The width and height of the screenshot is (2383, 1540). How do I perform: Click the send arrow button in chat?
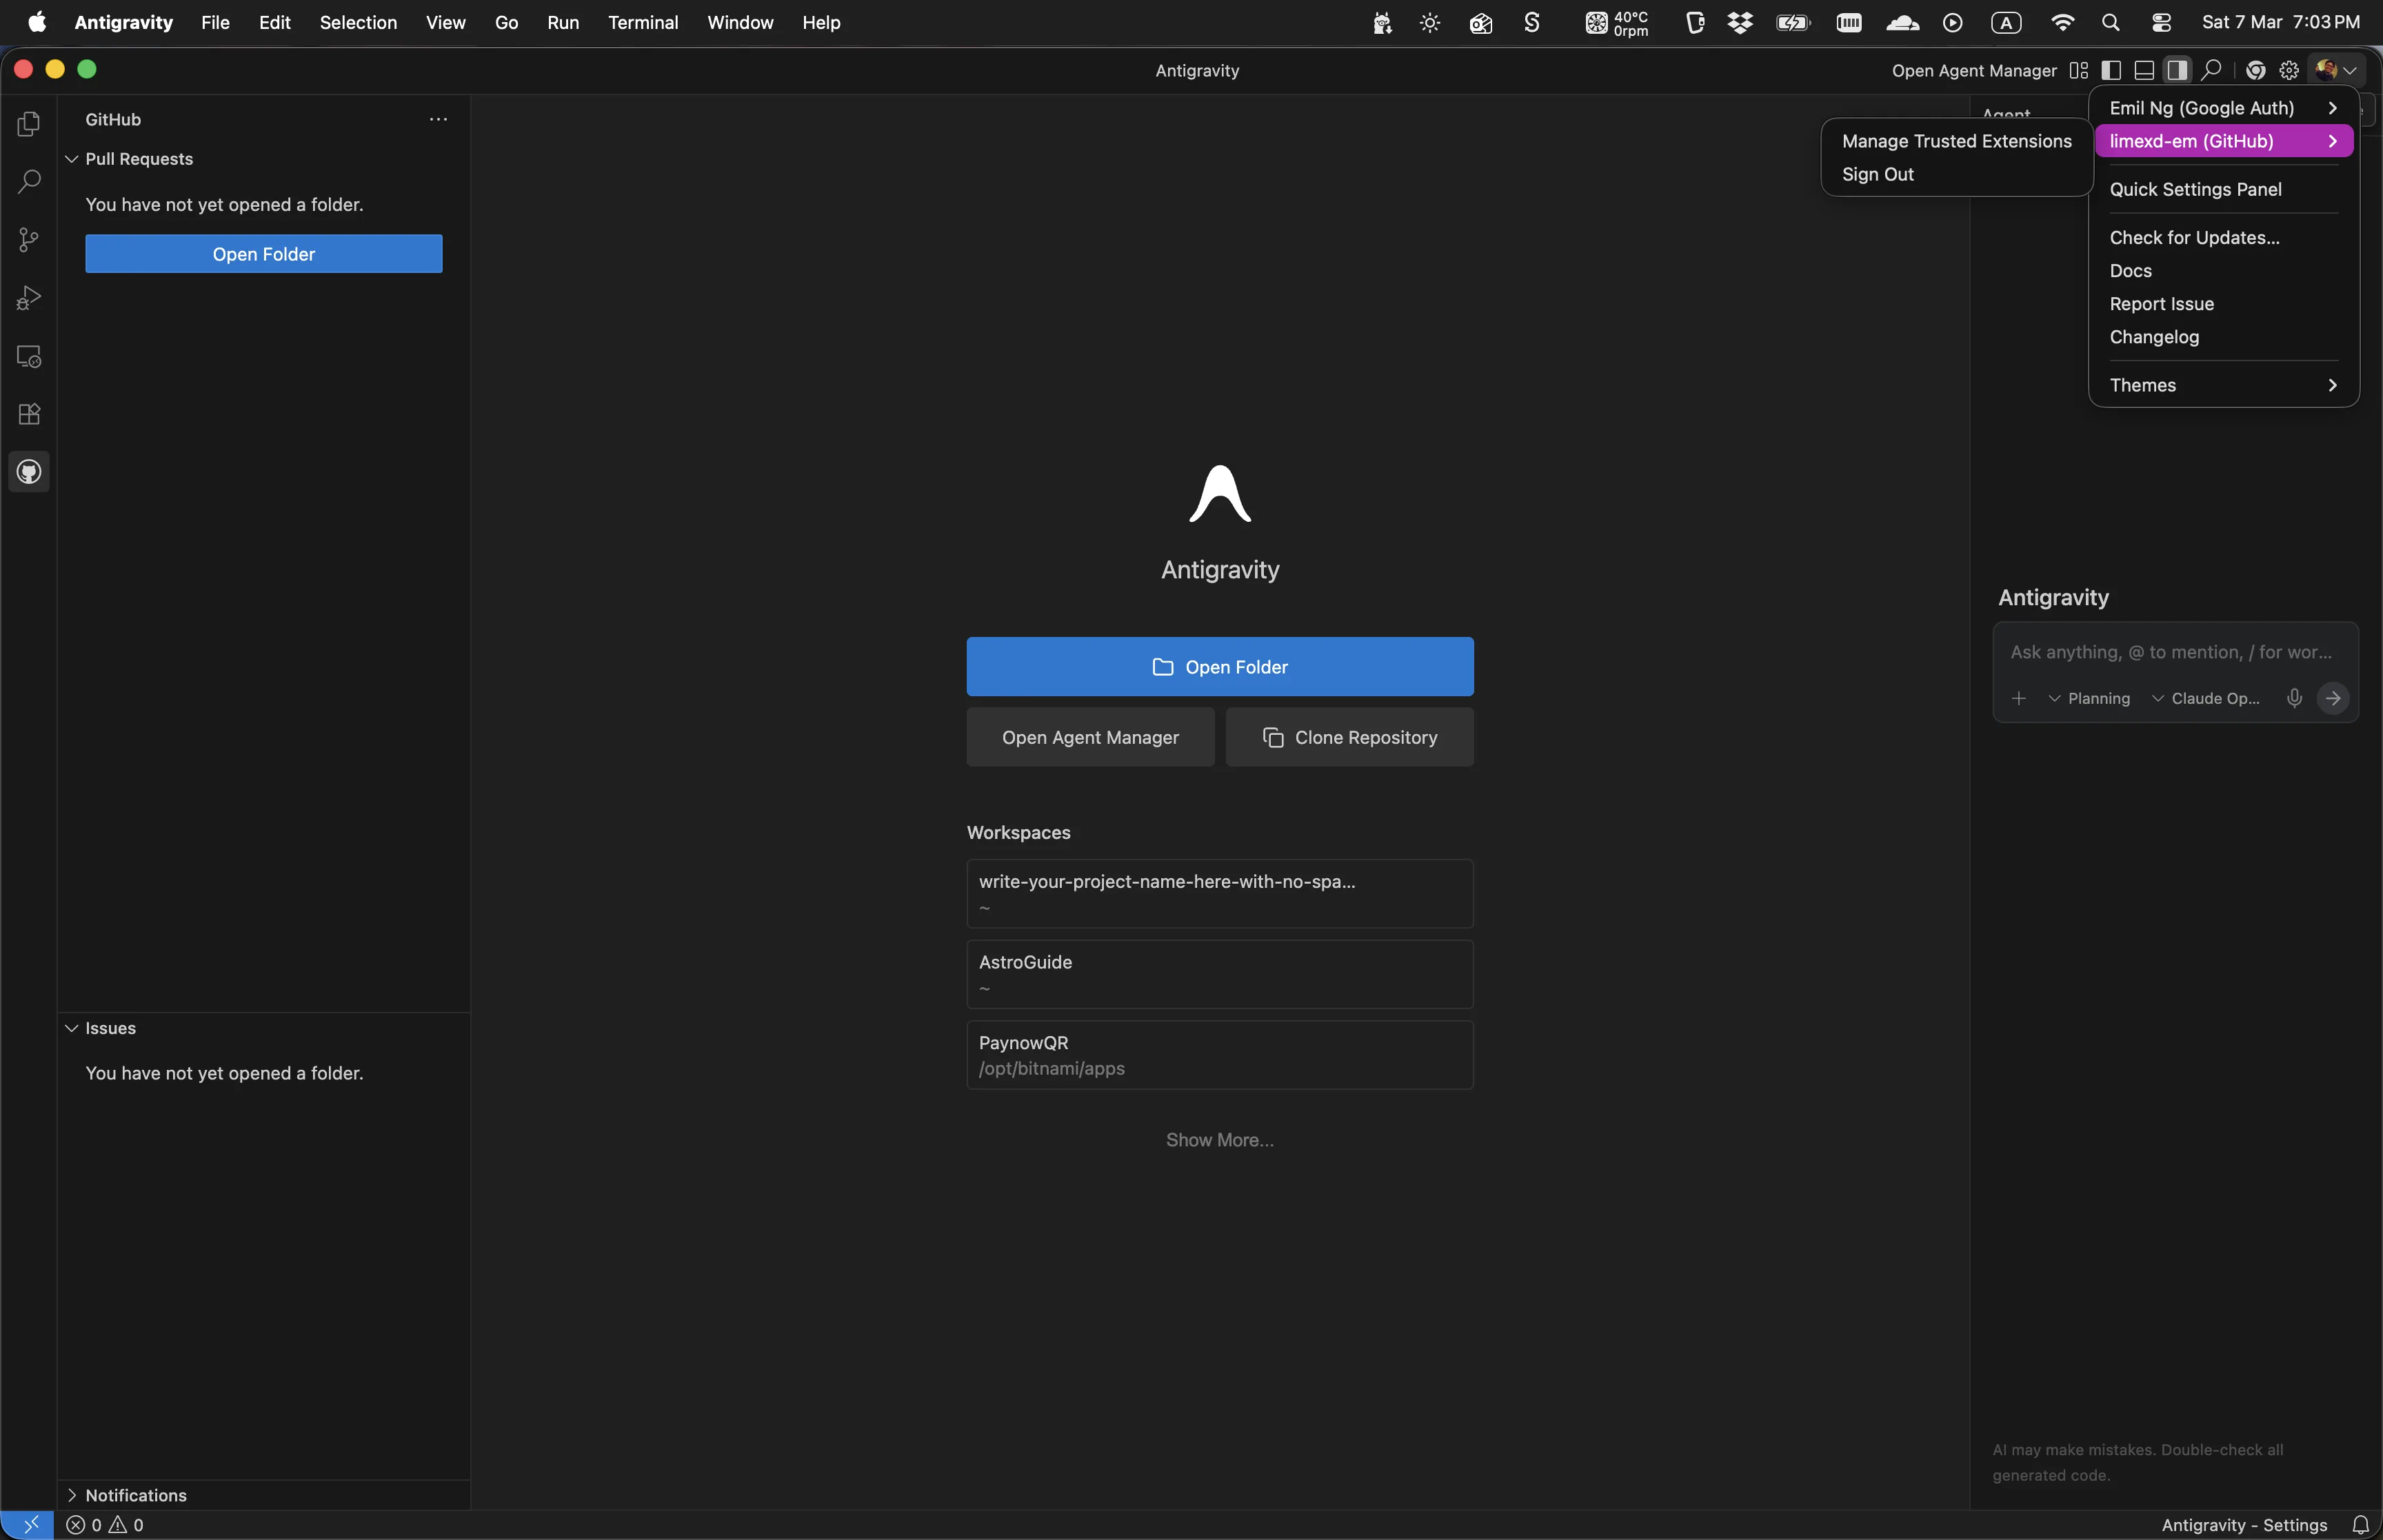click(x=2333, y=698)
